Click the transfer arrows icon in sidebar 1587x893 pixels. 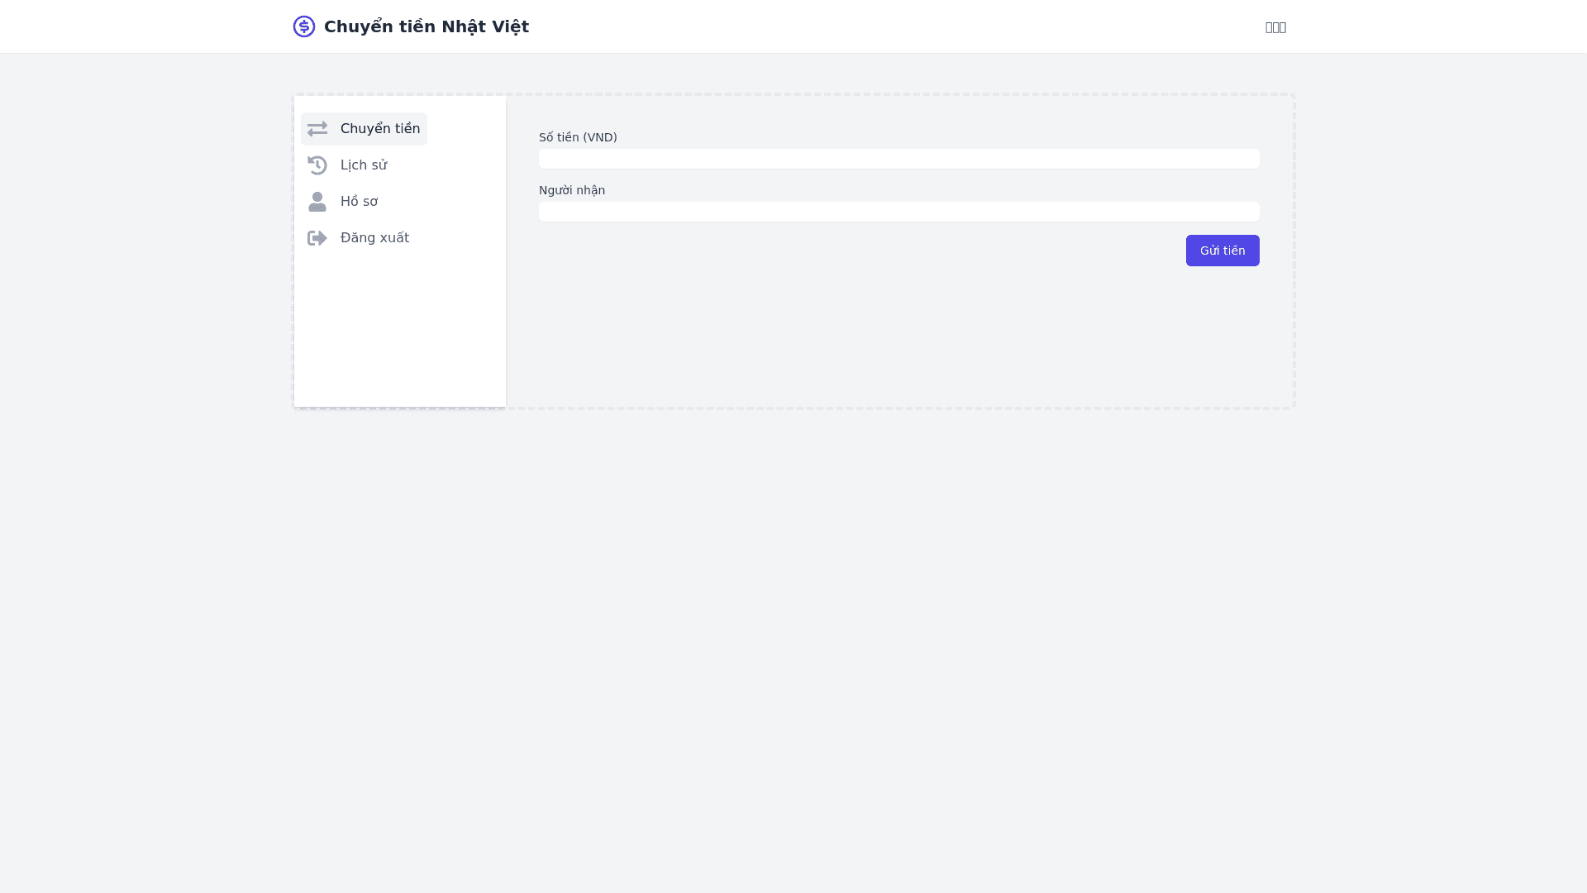click(317, 129)
